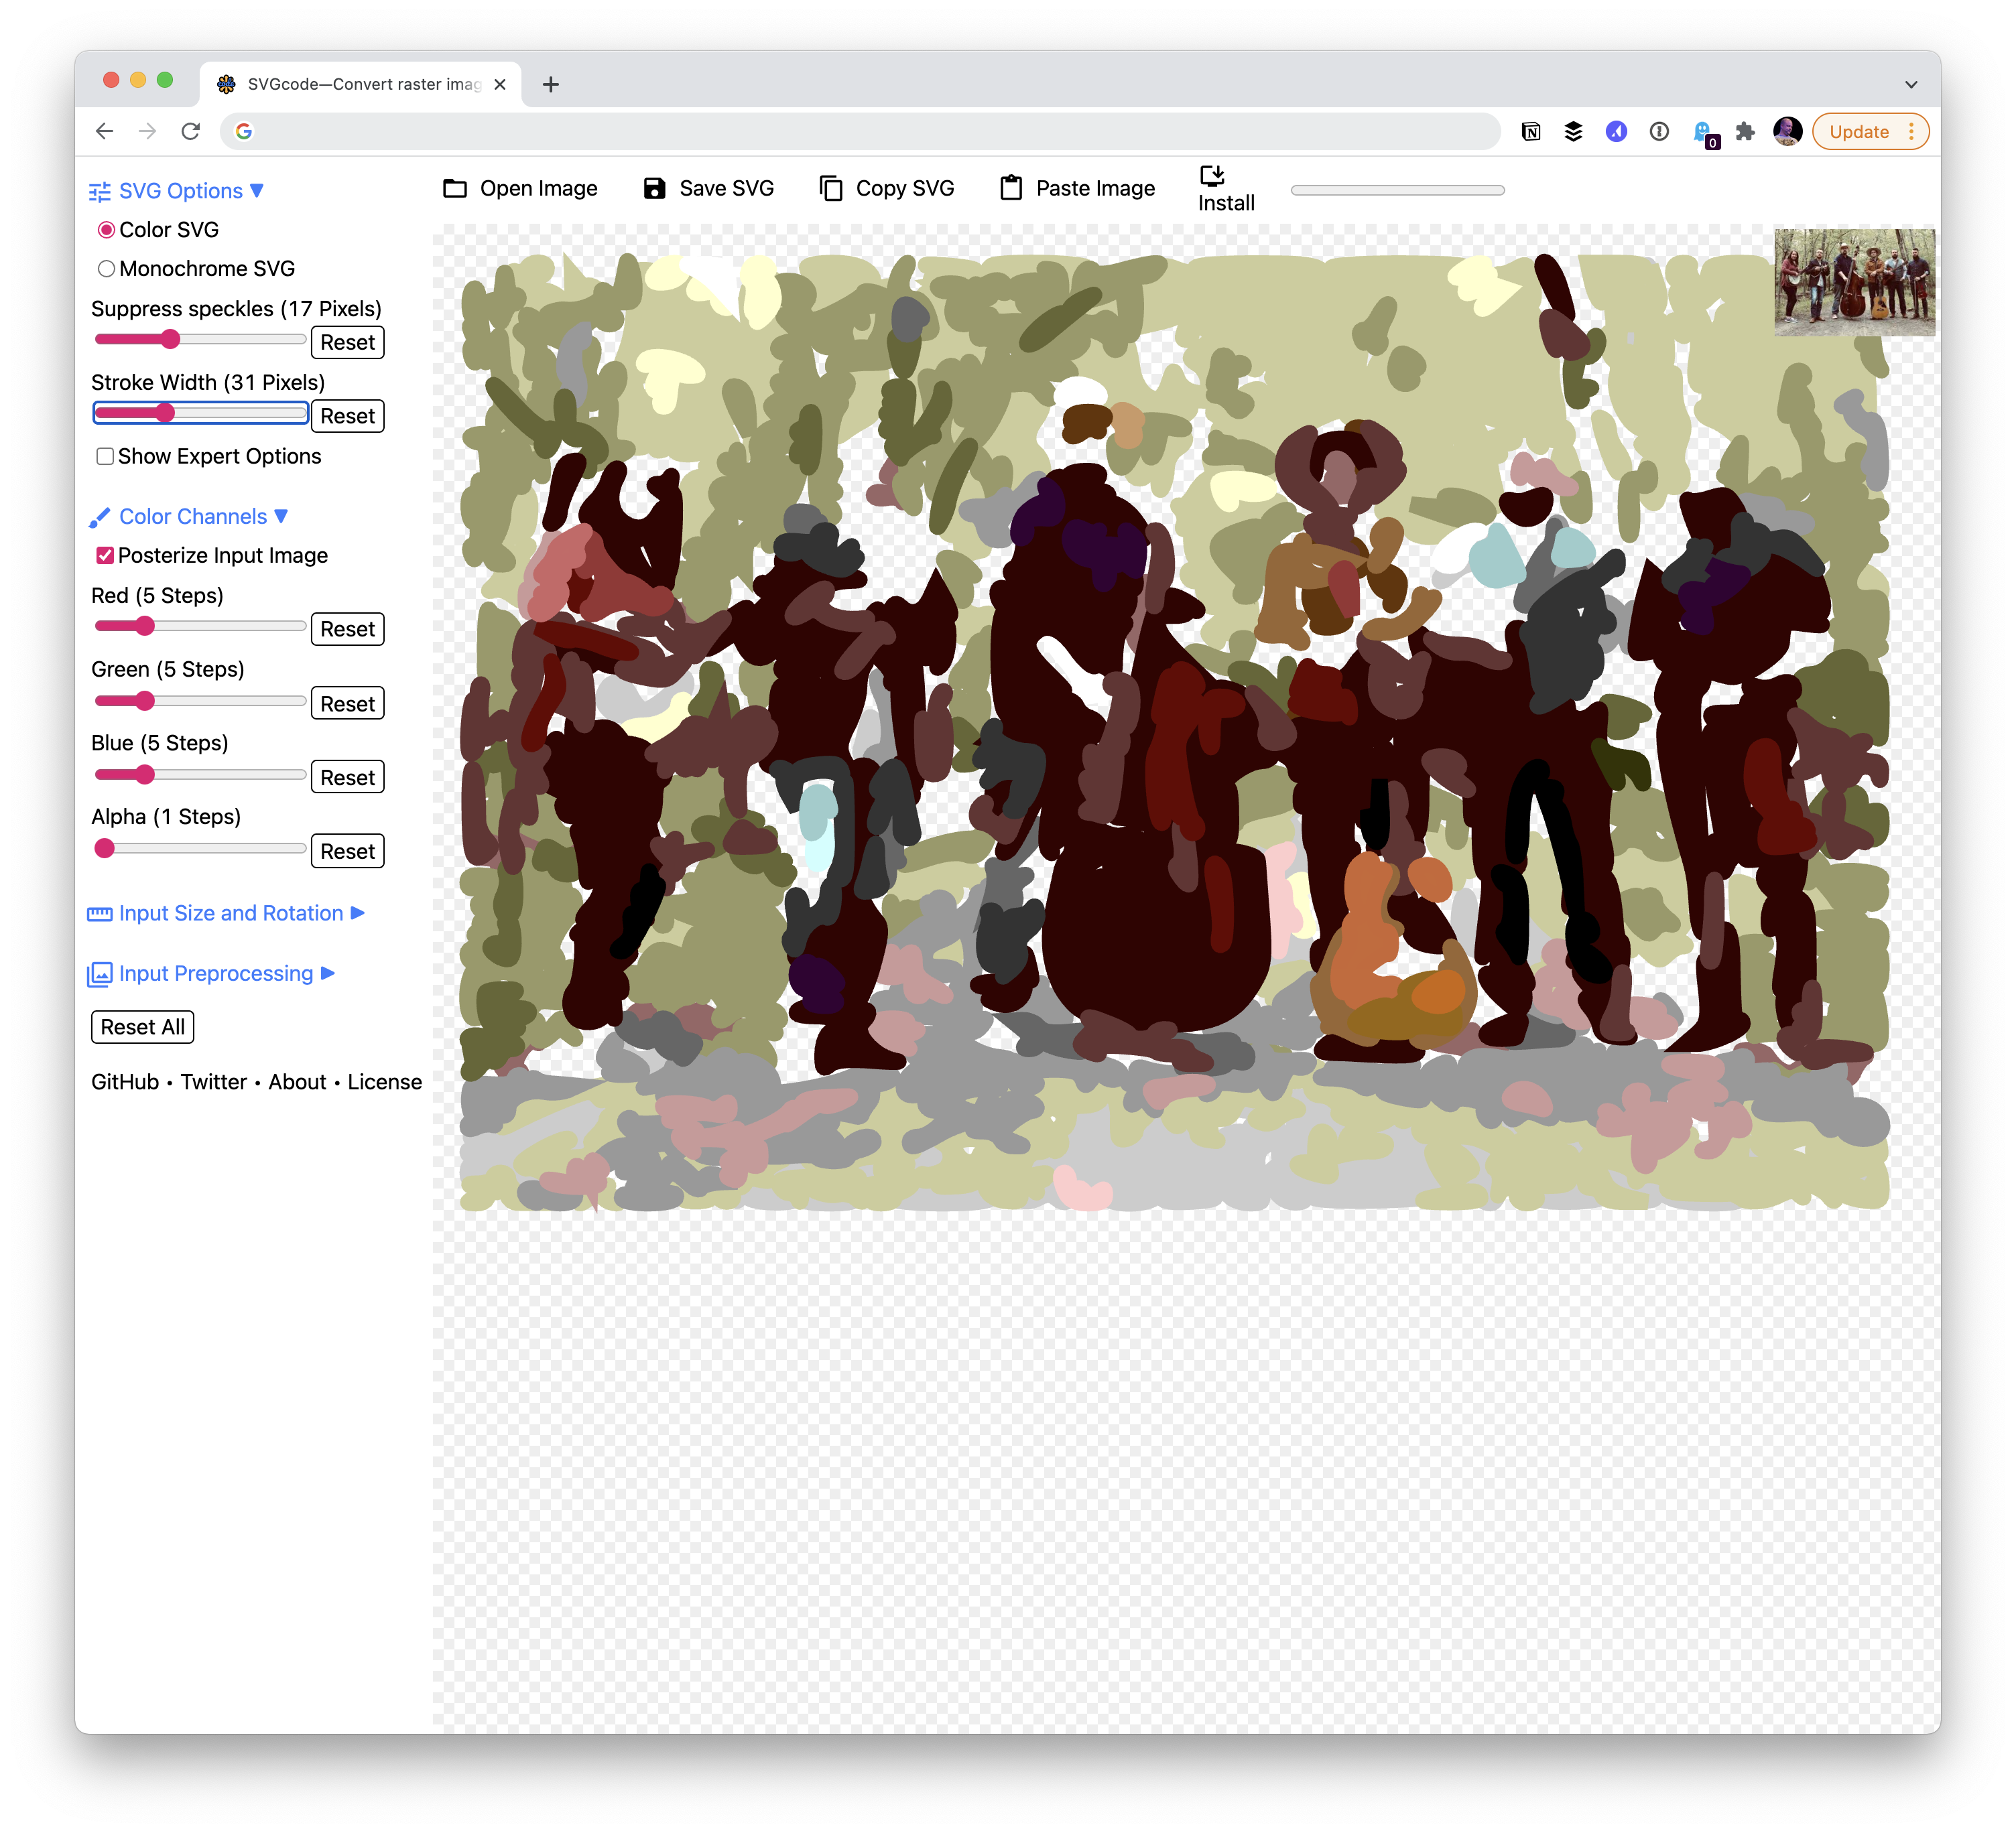Adjust the Green steps slider
Screen dimensions: 2016x1833
[x=200, y=701]
